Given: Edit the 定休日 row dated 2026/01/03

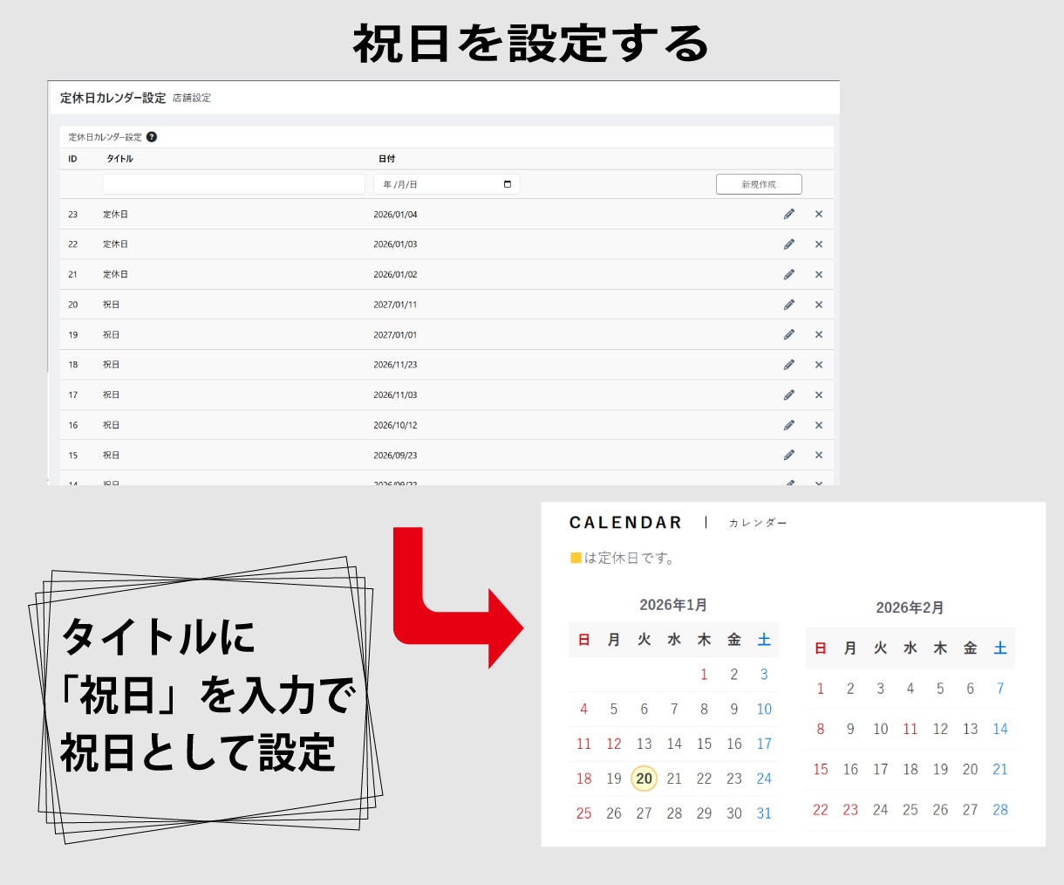Looking at the screenshot, I should [789, 244].
